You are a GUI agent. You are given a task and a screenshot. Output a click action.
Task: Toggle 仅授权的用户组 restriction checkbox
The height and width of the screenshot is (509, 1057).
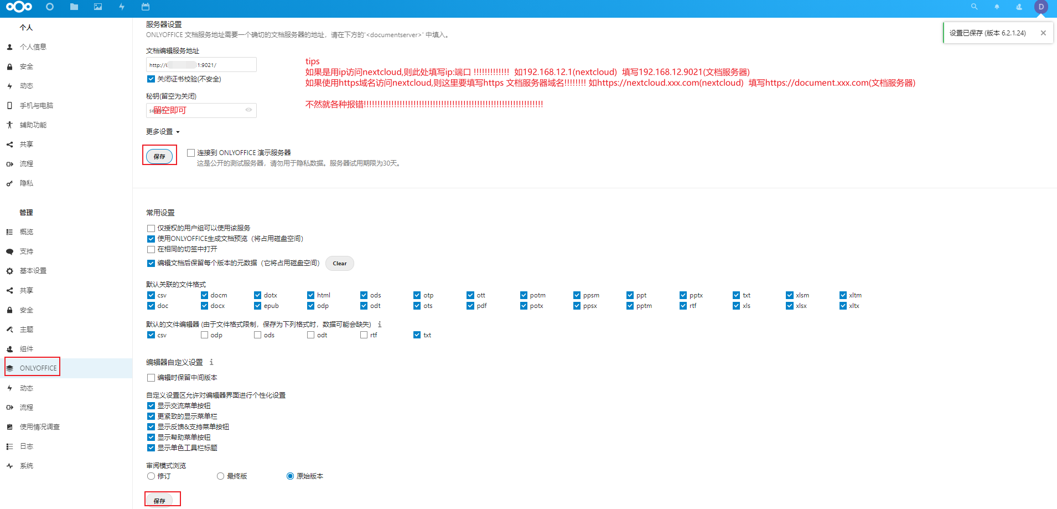coord(151,228)
